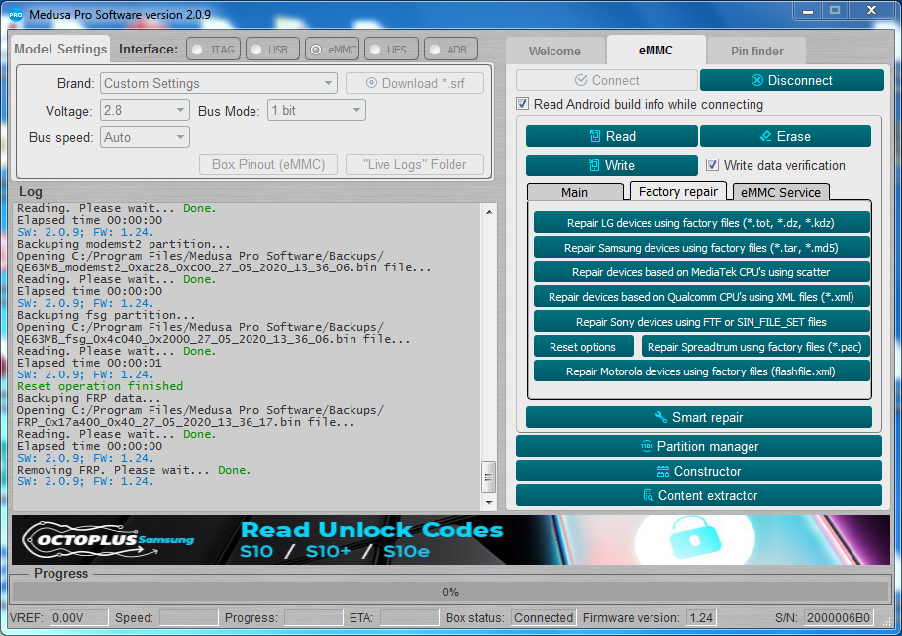The height and width of the screenshot is (636, 902).
Task: Toggle Write data verification checkbox
Action: click(x=712, y=165)
